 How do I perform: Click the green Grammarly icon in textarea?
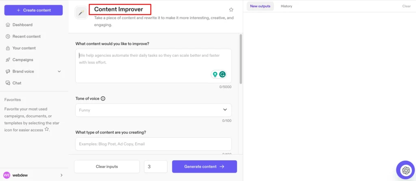[222, 74]
